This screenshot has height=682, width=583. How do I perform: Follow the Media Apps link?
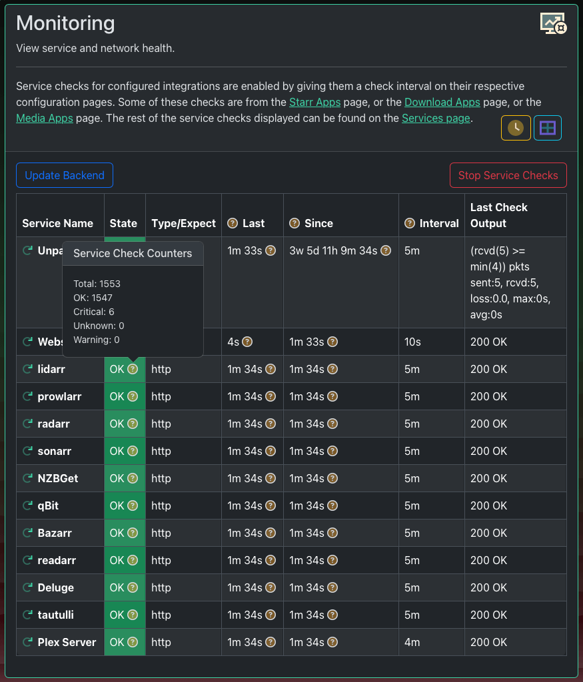pyautogui.click(x=44, y=119)
